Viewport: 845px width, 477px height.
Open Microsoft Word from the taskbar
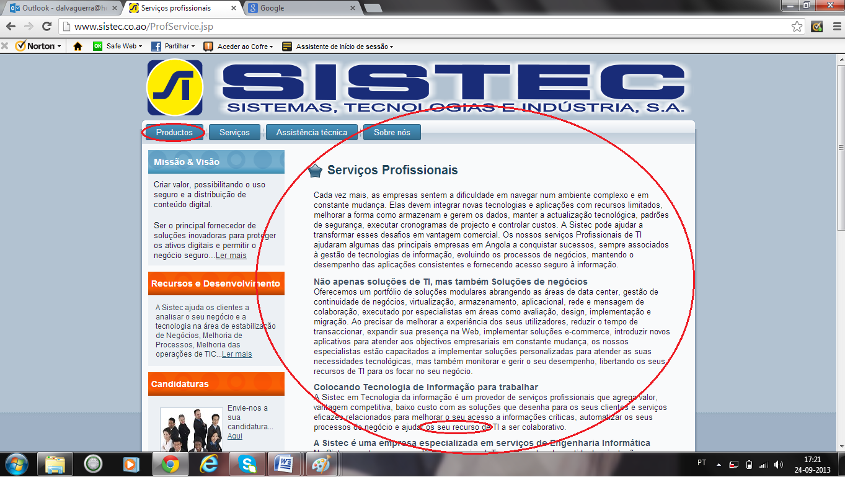point(285,464)
